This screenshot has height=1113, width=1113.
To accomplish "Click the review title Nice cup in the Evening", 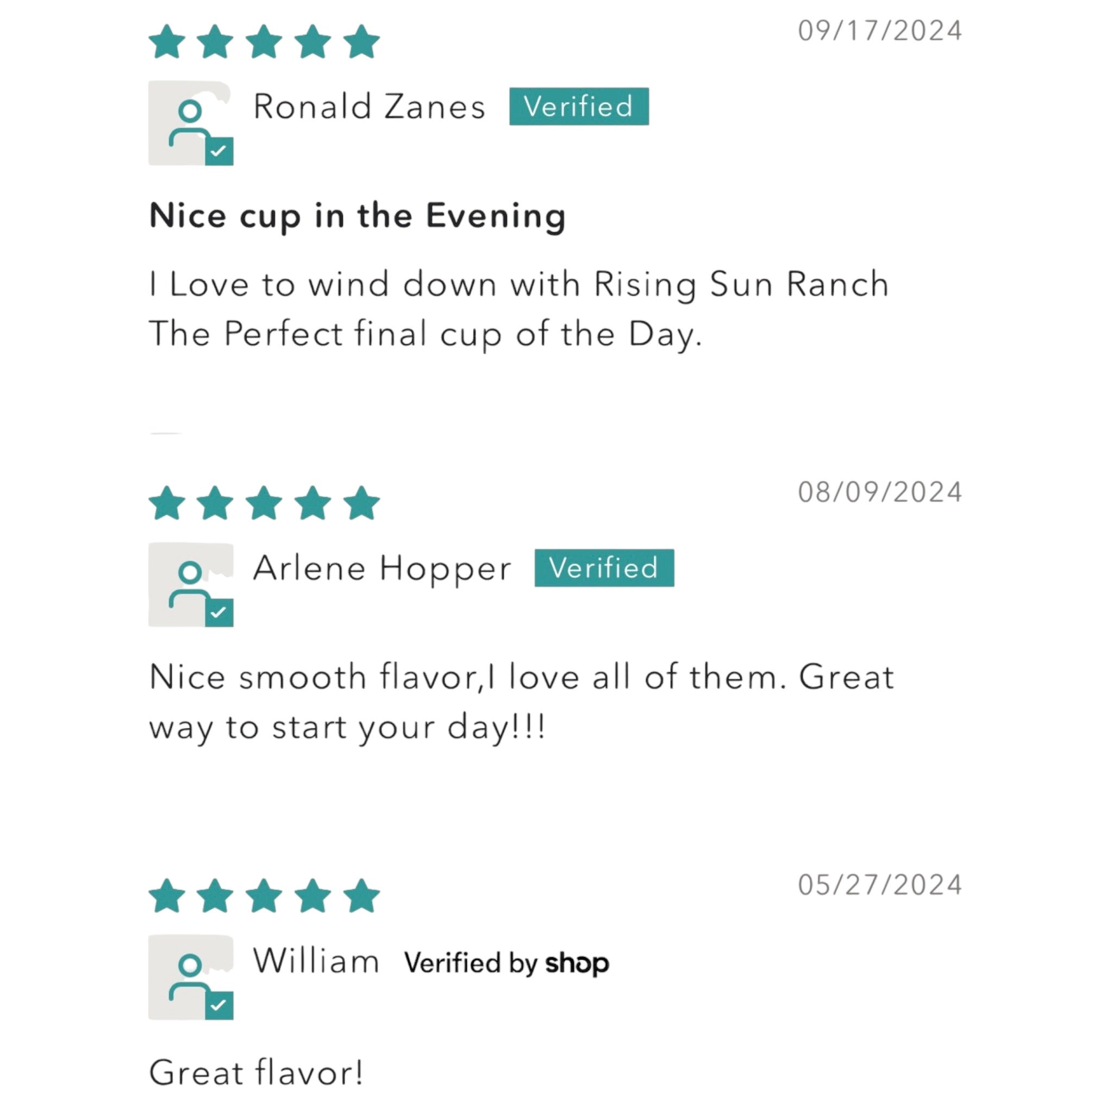I will pyautogui.click(x=357, y=216).
